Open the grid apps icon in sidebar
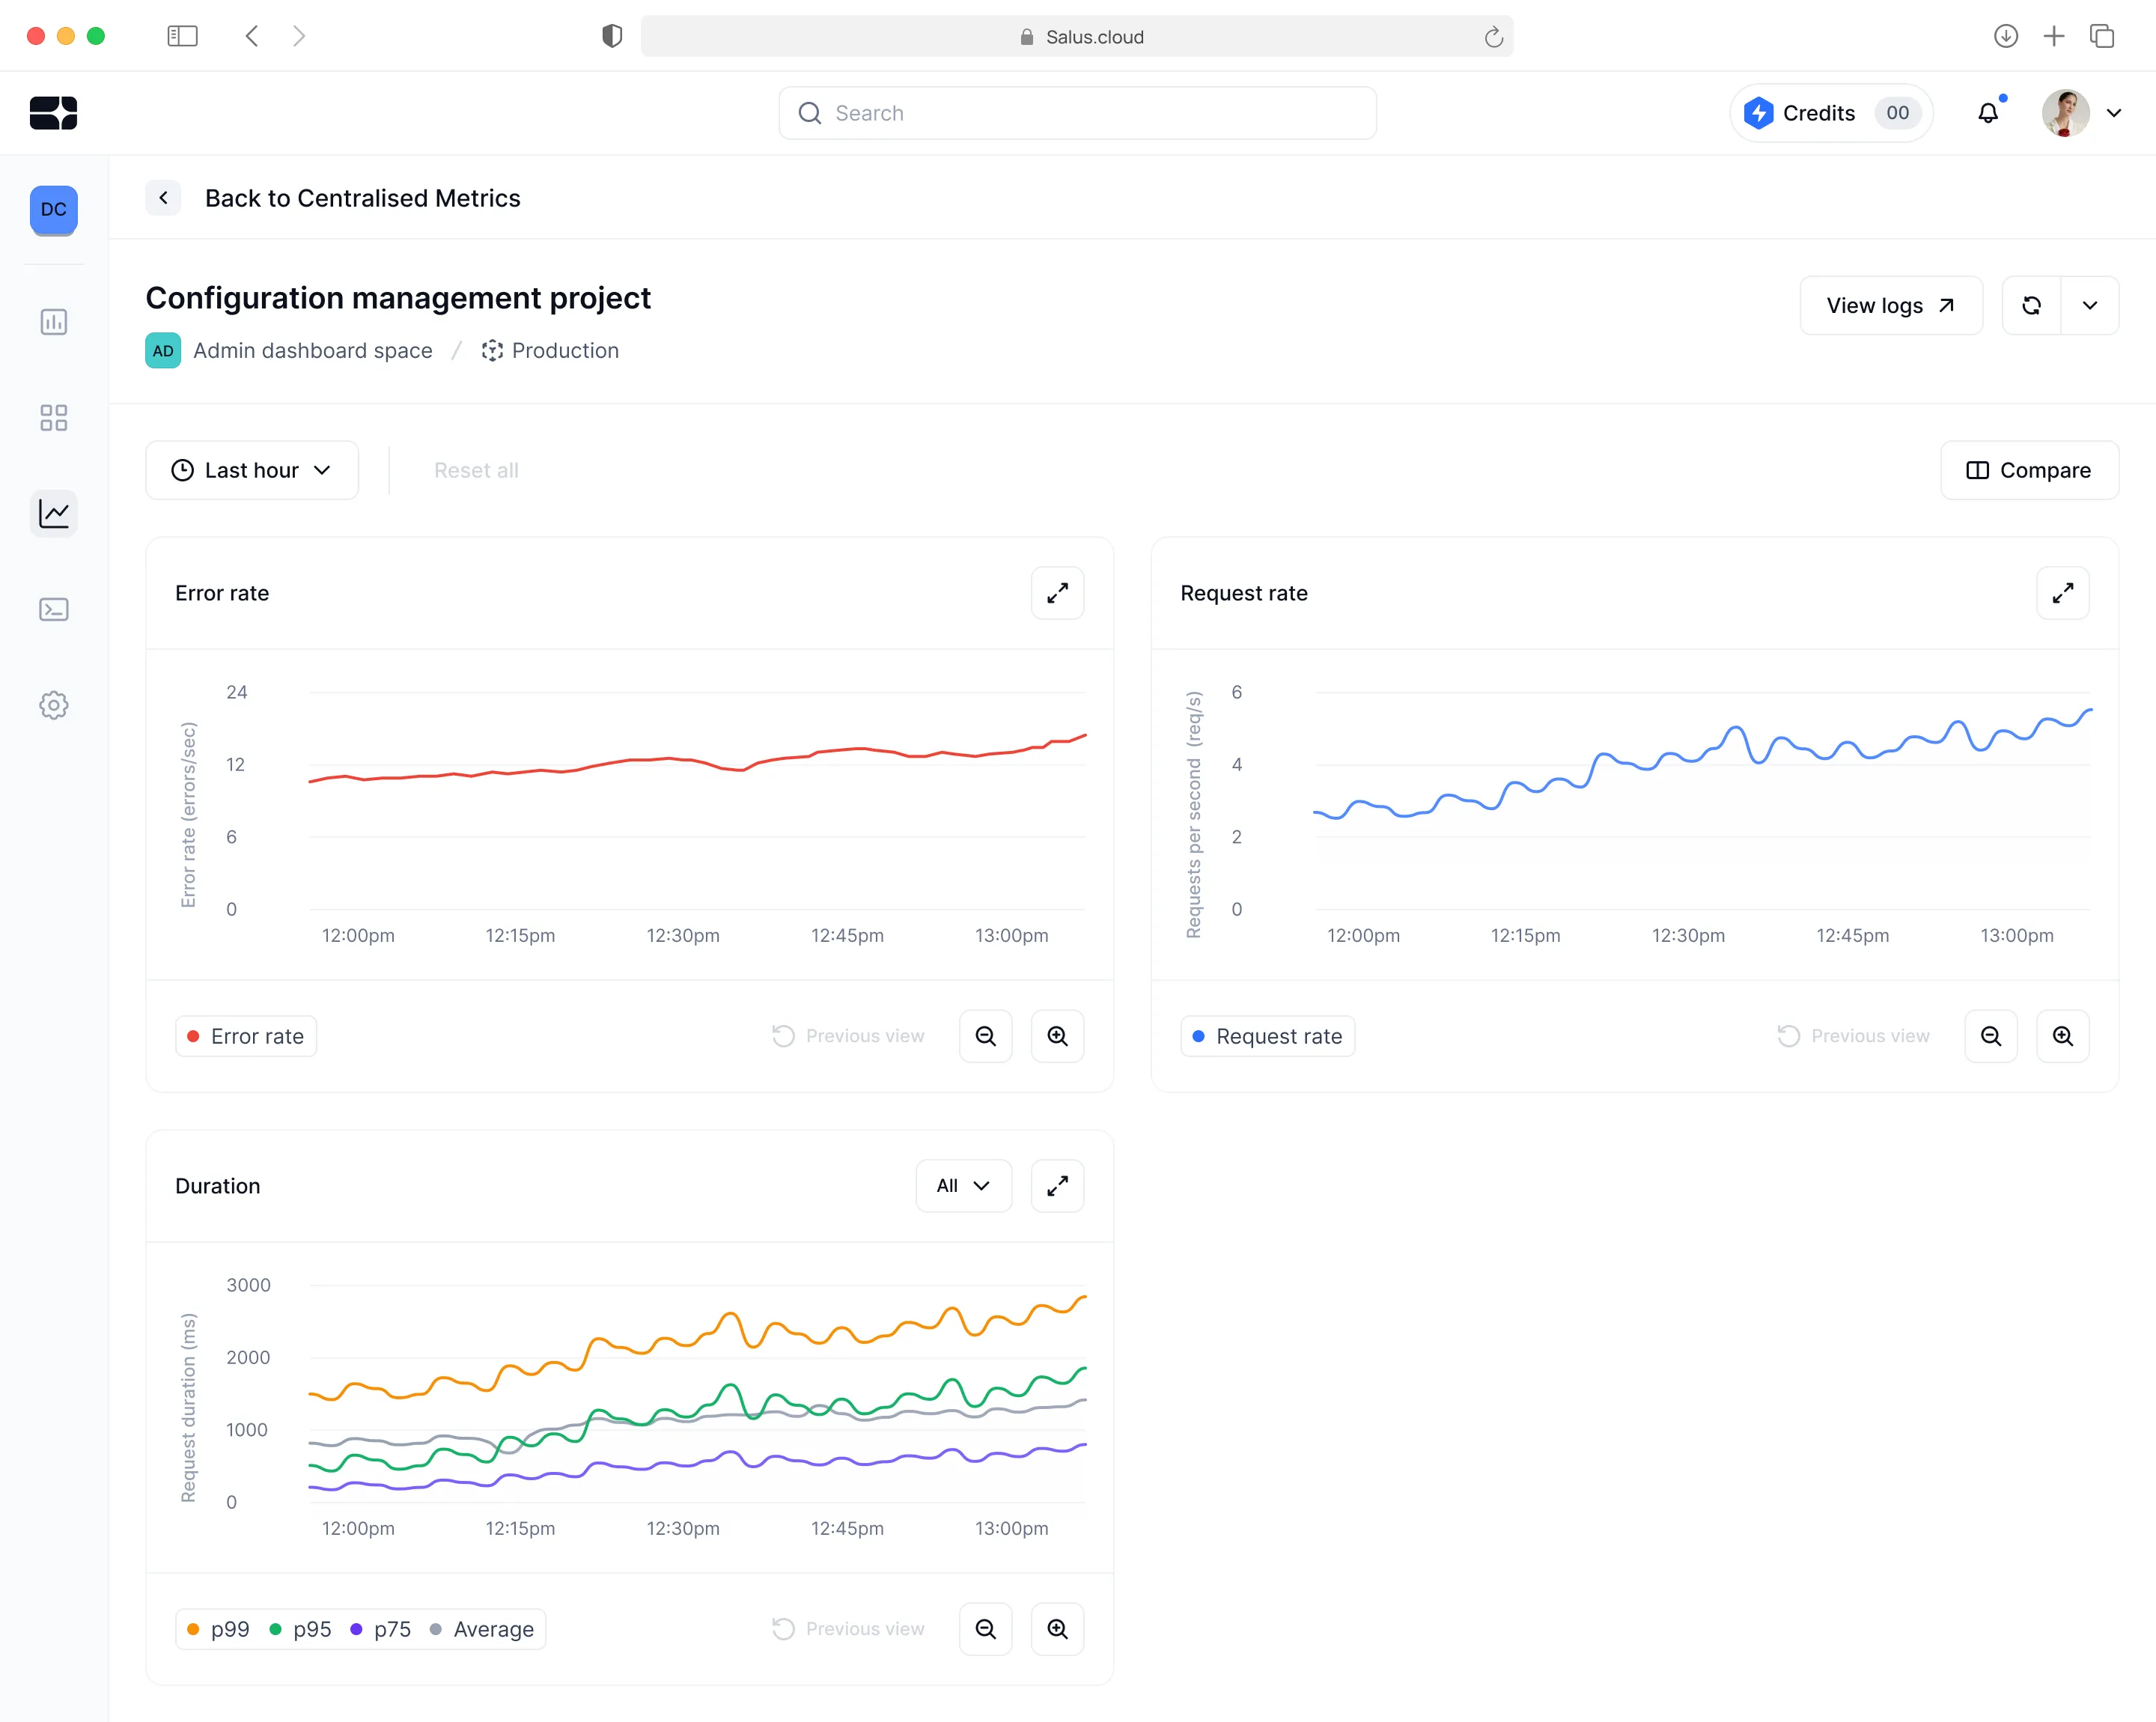 click(x=54, y=417)
